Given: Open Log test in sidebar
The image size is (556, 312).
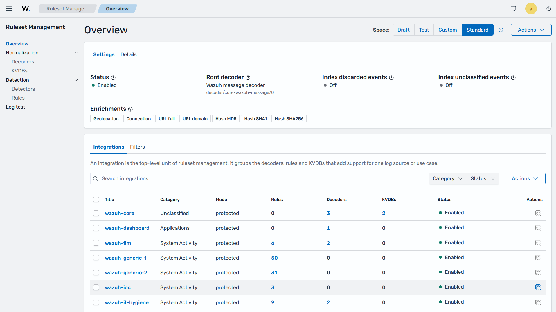Looking at the screenshot, I should click(x=15, y=107).
